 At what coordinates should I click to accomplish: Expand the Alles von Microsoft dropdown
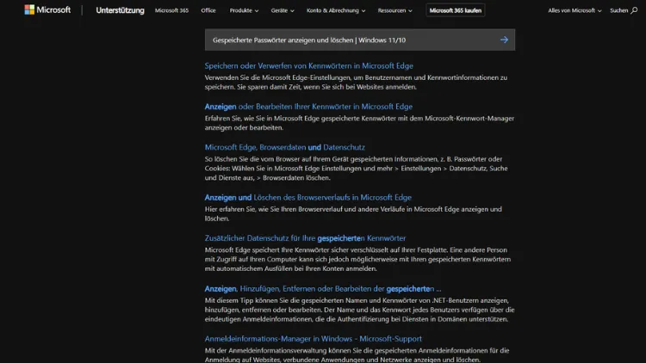point(575,10)
